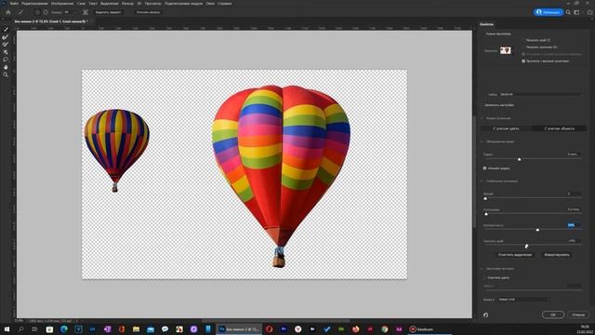
Task: Click the sample all layers icon in options bar
Action: click(x=86, y=12)
